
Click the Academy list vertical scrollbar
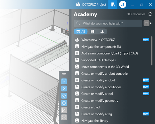point(152,51)
